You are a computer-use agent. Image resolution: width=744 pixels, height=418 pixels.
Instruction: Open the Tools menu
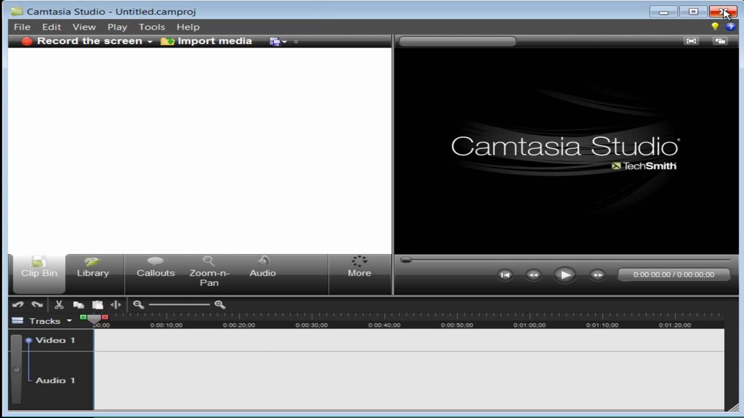[152, 27]
